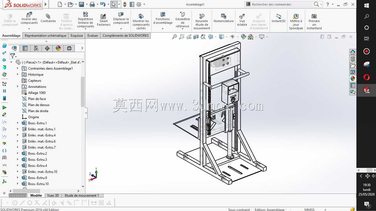Click the feature tree vertical scrollbar
This screenshot has width=376, height=211.
tap(83, 92)
